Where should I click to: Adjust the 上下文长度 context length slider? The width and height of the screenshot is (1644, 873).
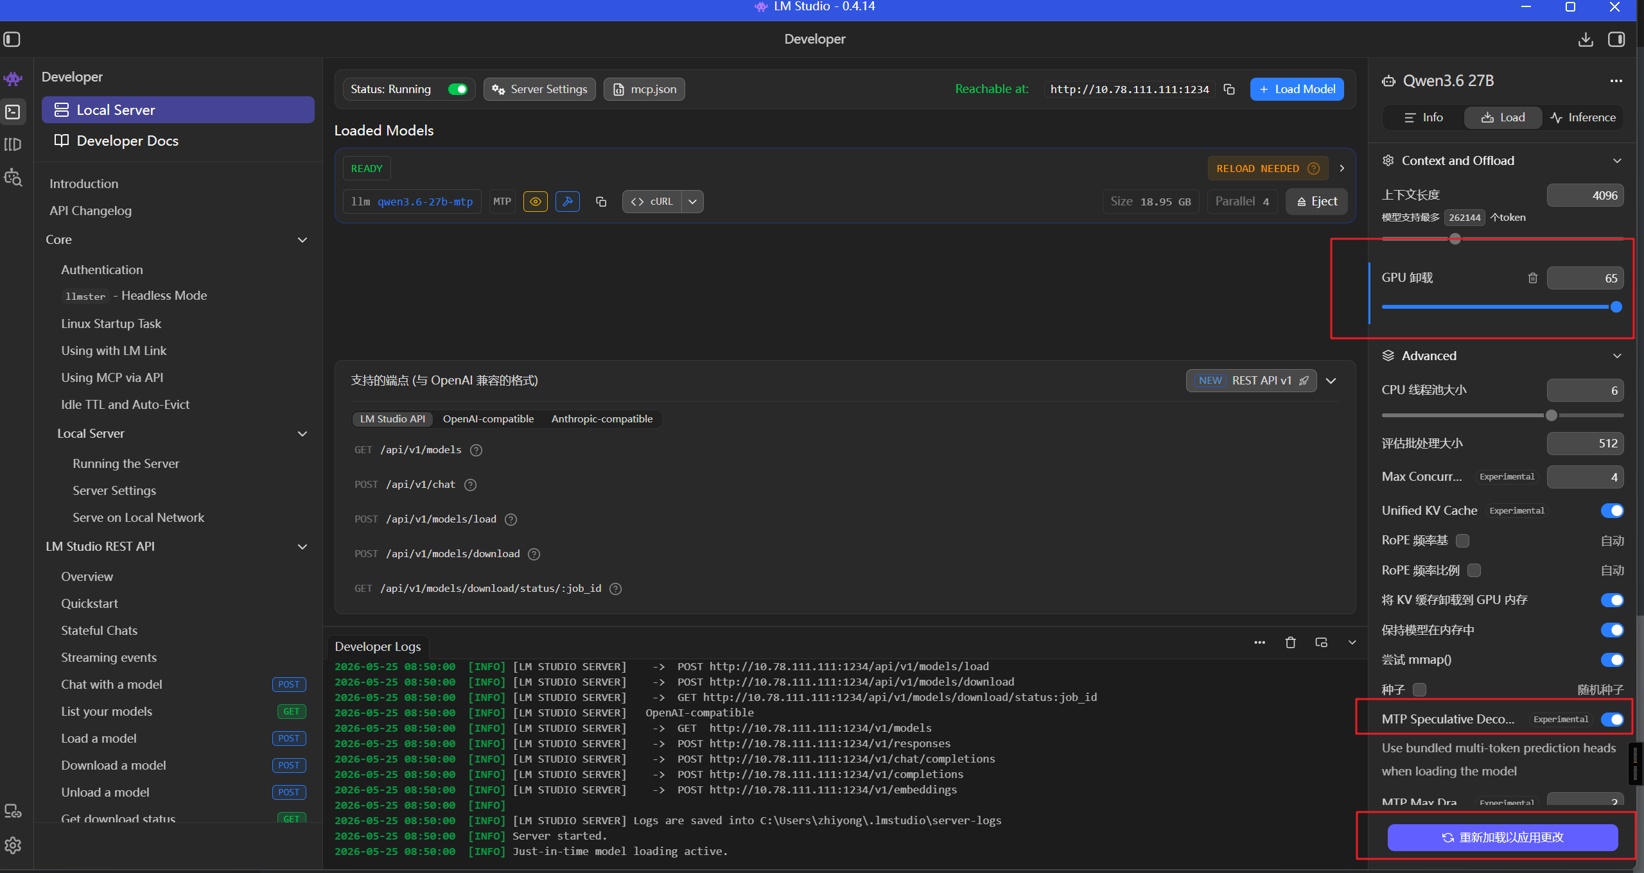pos(1455,239)
